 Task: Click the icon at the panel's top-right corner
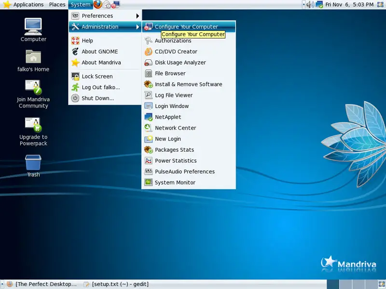381,4
